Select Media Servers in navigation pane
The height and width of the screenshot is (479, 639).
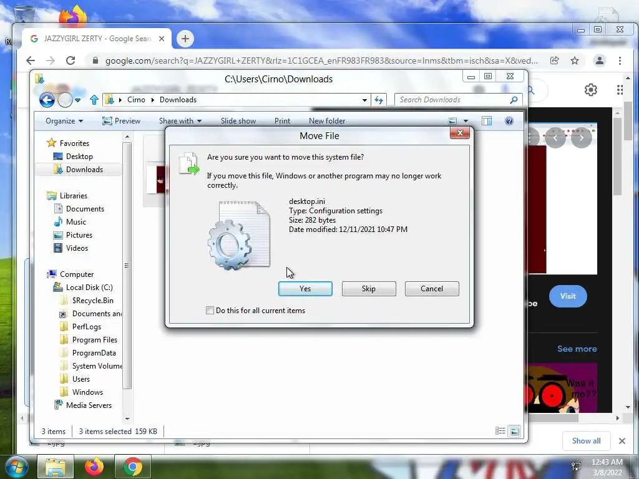89,405
